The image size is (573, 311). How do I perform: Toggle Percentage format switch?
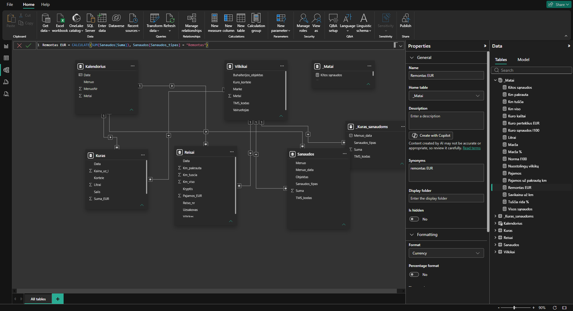point(414,275)
